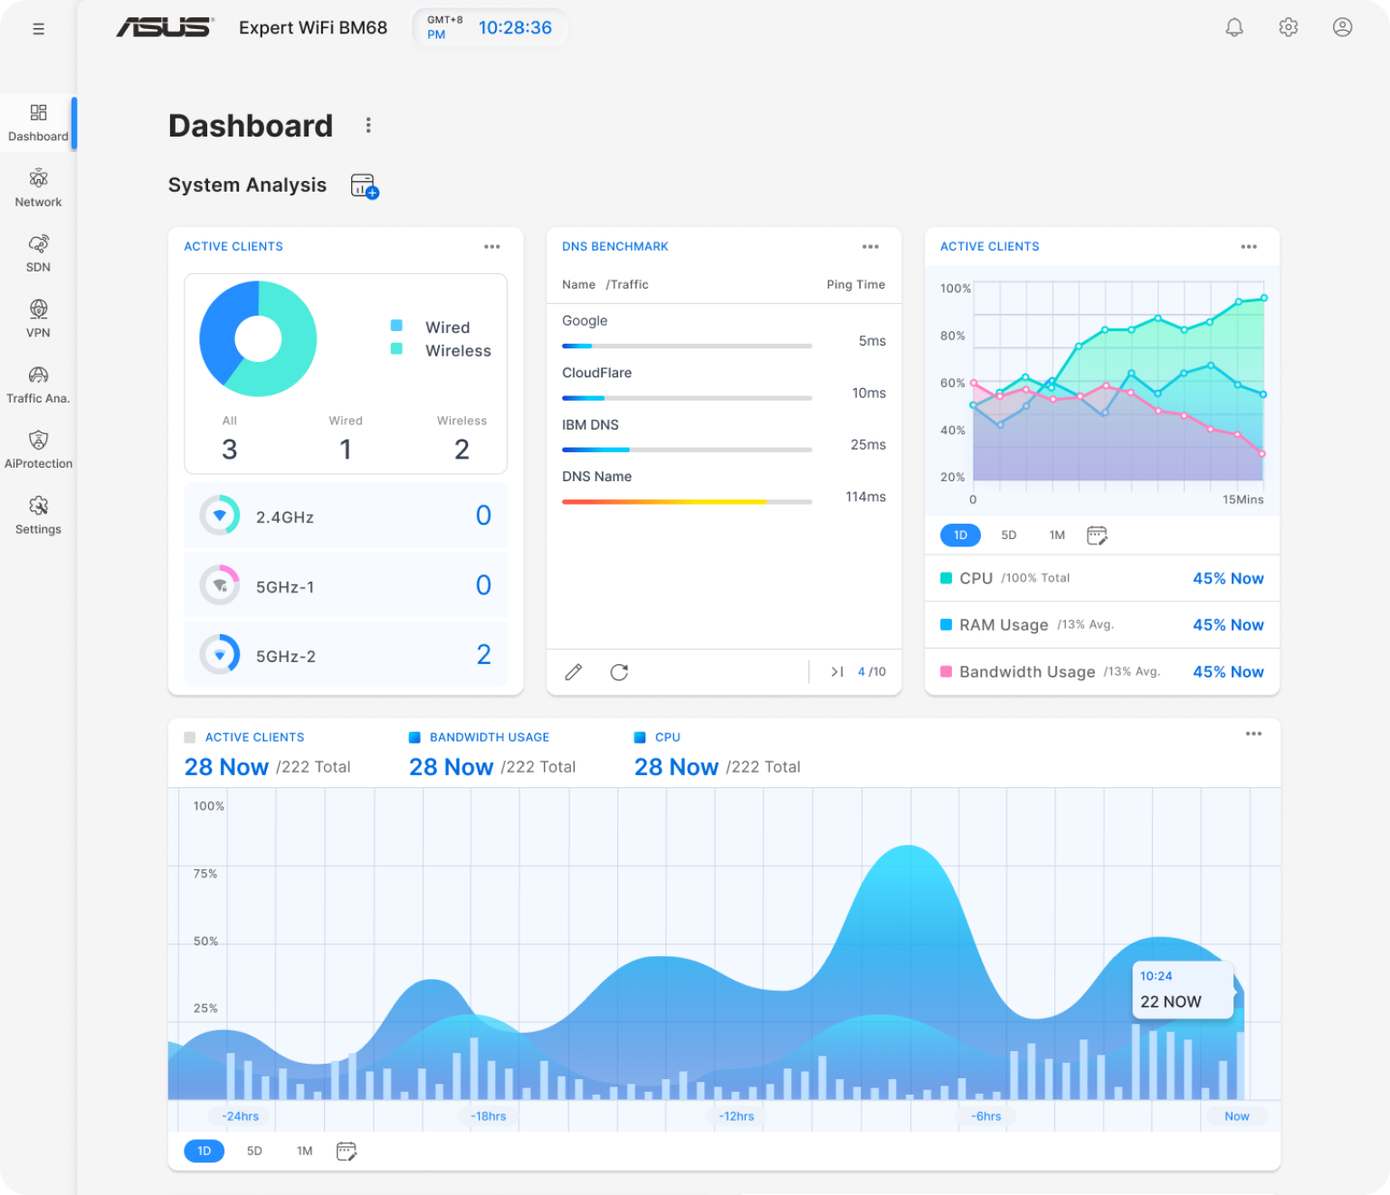Open the user account profile icon
1390x1195 pixels.
pos(1342,27)
